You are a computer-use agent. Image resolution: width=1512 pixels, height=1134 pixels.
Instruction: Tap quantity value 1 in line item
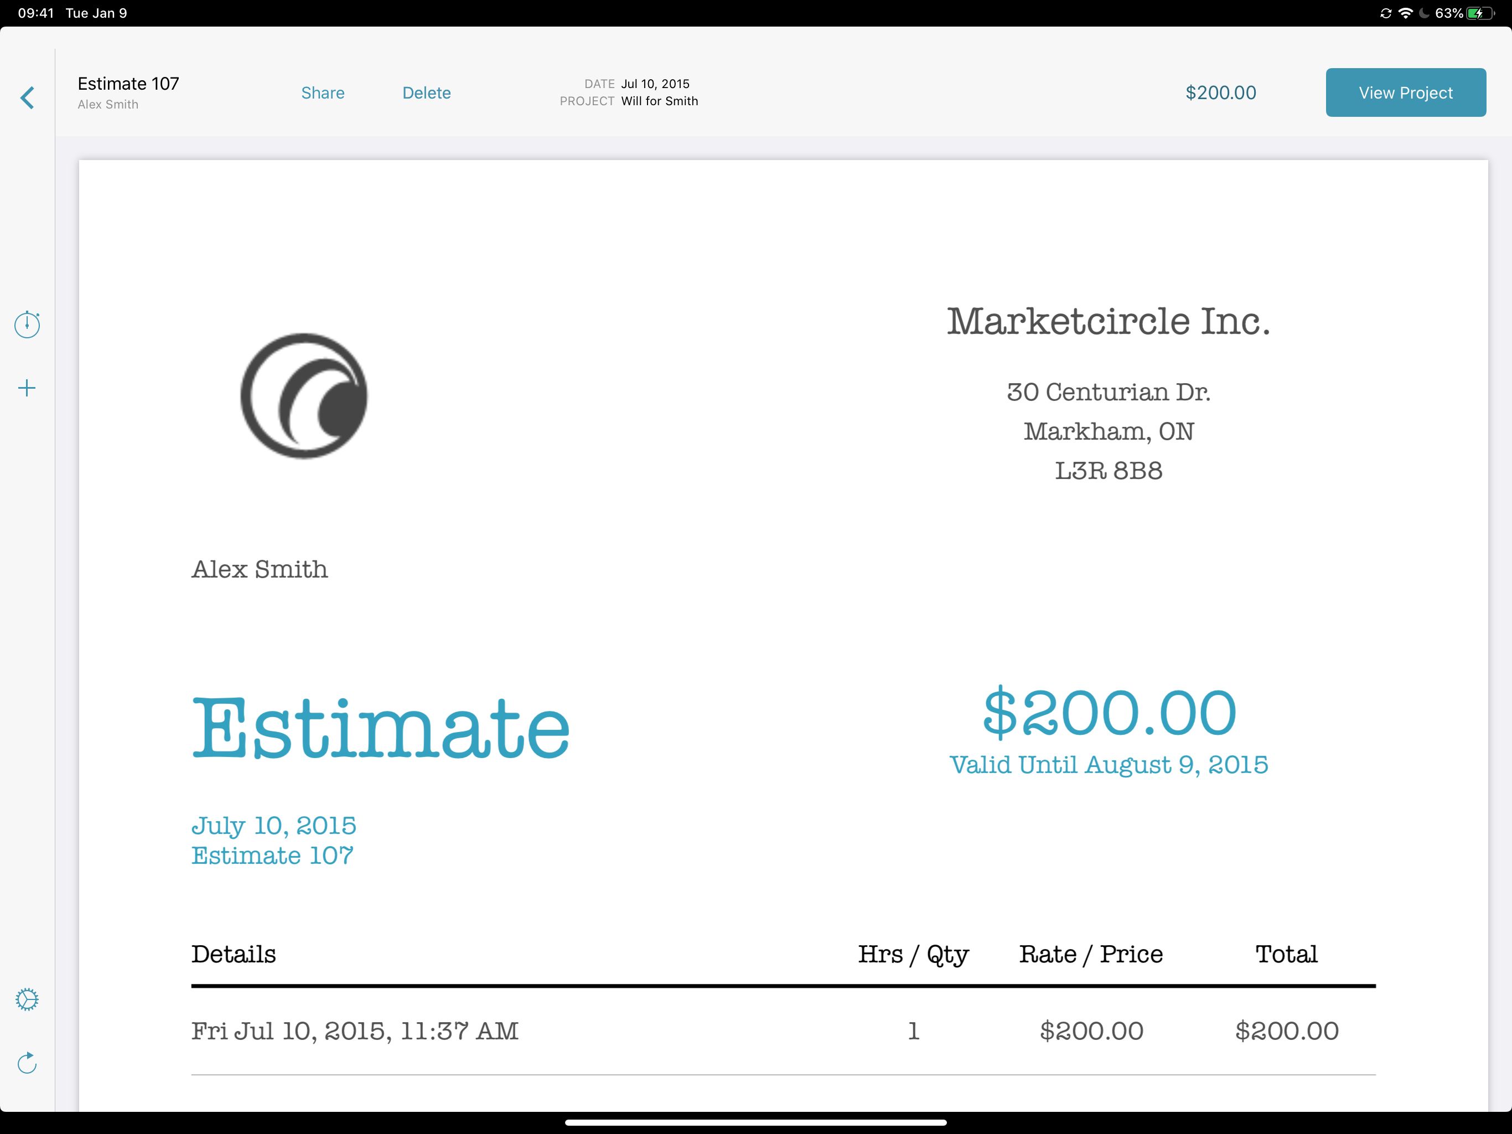click(913, 1030)
